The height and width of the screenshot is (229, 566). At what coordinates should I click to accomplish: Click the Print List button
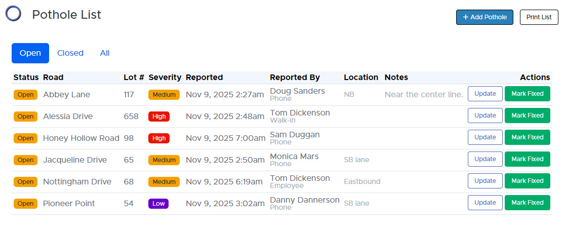click(x=539, y=17)
